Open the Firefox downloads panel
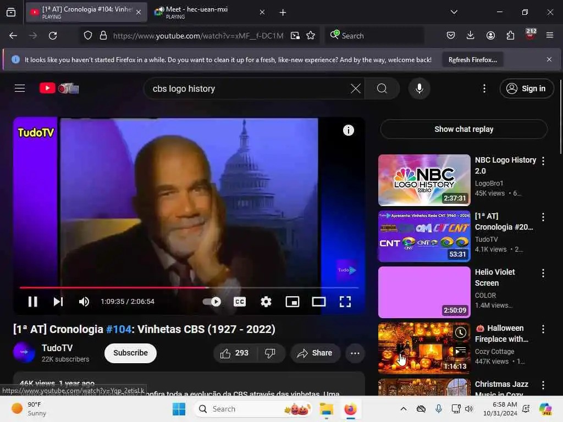The height and width of the screenshot is (422, 563). point(471,35)
